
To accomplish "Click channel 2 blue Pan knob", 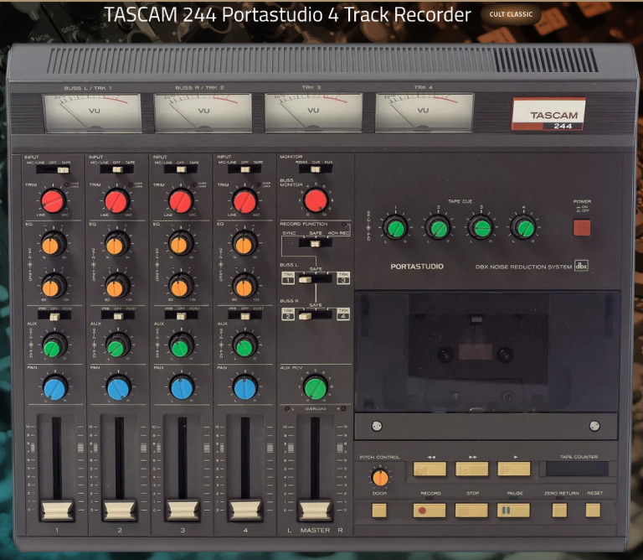I will point(118,387).
